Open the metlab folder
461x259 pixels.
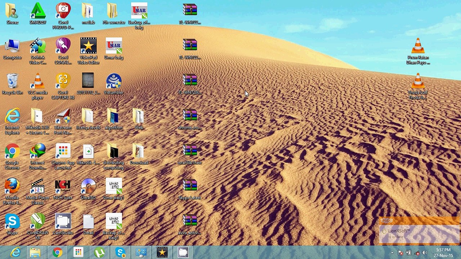(x=88, y=14)
